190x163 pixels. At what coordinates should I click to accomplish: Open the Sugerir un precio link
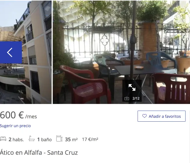[15, 126]
